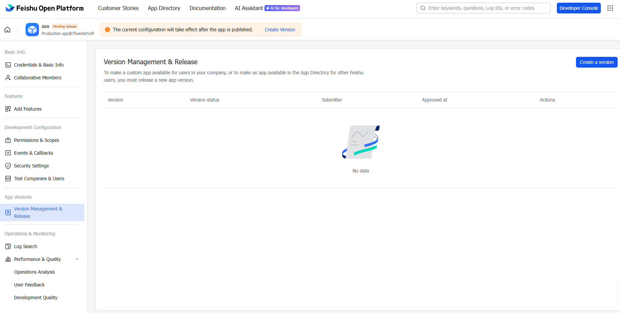Go to Documentation in top navigation
Image resolution: width=620 pixels, height=313 pixels.
pos(207,8)
